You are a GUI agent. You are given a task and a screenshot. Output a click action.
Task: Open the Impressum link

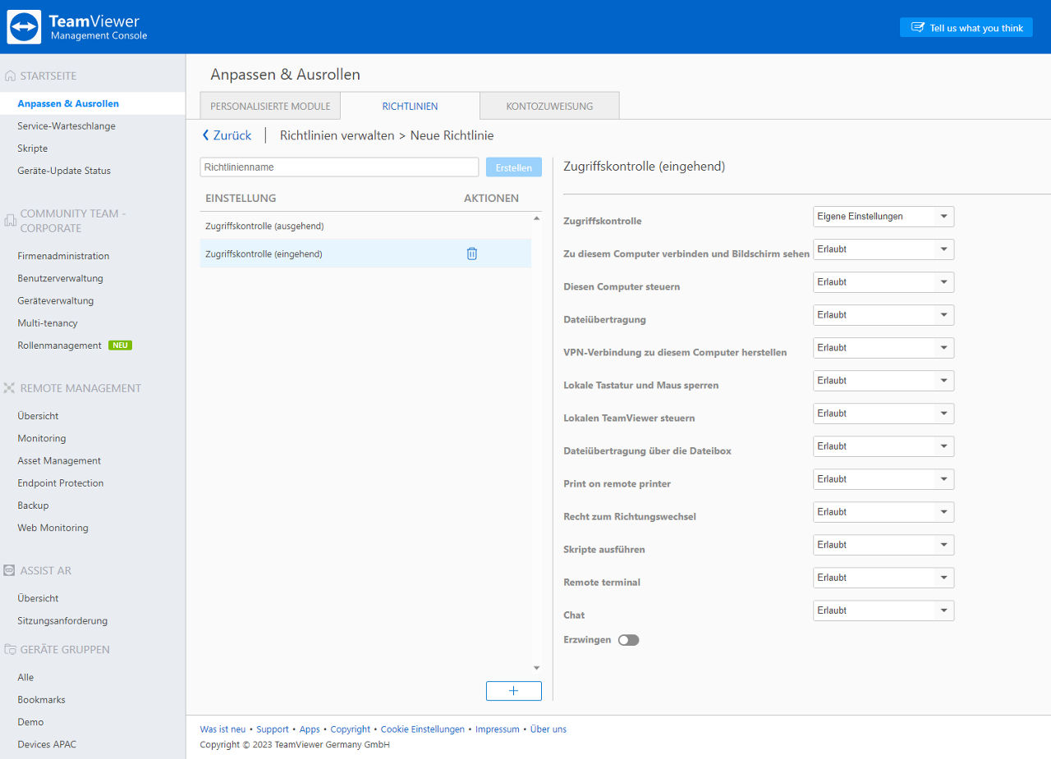click(498, 729)
